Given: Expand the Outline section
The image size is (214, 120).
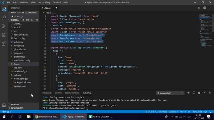Looking at the screenshot, I should click(24, 104).
